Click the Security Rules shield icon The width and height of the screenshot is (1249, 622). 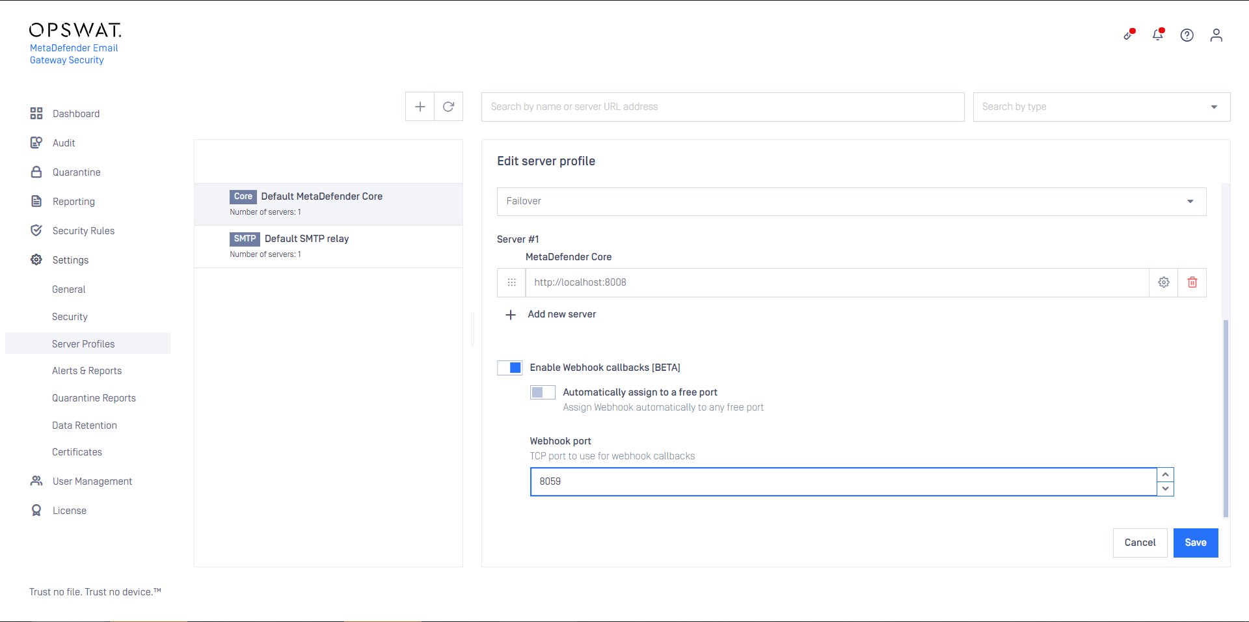coord(36,230)
